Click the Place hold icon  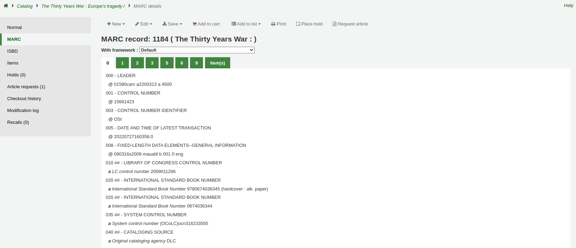tap(298, 24)
